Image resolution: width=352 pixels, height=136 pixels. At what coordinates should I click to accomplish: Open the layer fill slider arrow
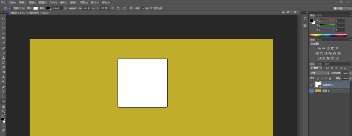350,79
